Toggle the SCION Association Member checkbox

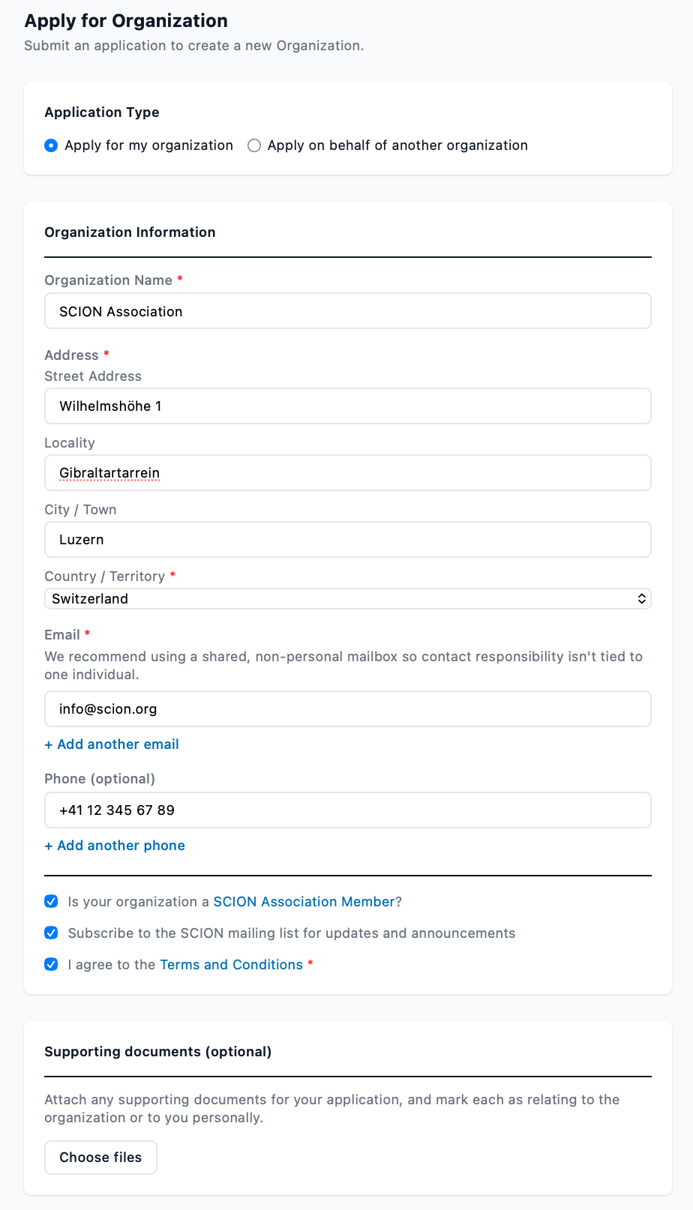[x=51, y=901]
